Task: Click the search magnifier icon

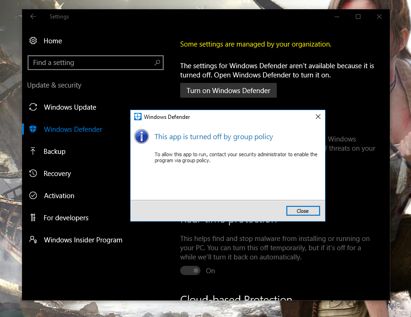Action: tap(157, 63)
